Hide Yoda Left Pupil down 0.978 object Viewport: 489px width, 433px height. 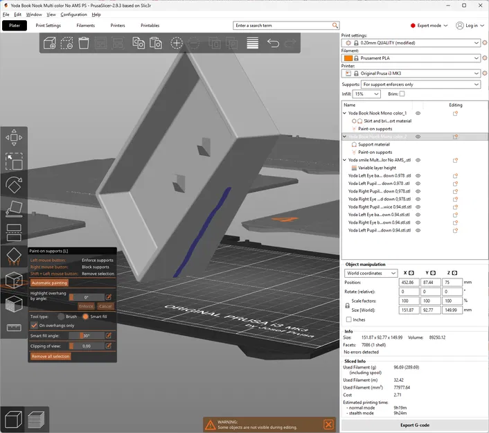point(418,184)
